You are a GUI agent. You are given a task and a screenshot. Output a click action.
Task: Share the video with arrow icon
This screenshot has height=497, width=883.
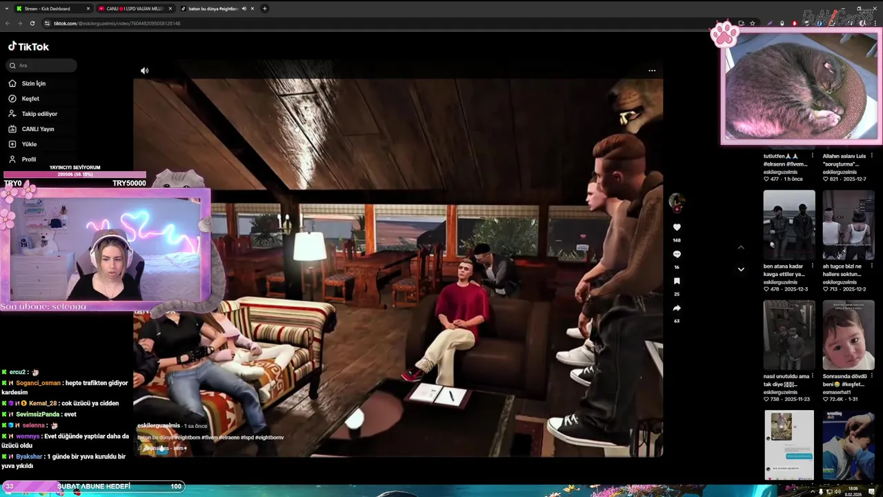(x=677, y=308)
